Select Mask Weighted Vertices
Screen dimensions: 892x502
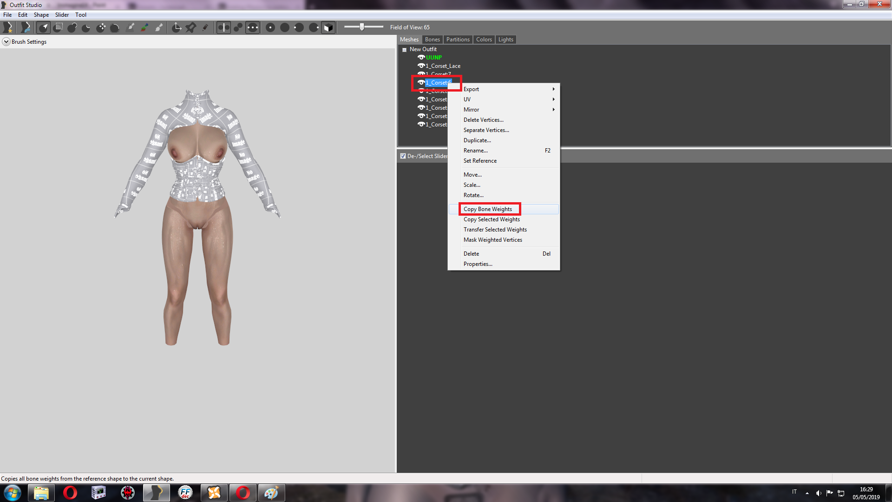click(x=504, y=240)
